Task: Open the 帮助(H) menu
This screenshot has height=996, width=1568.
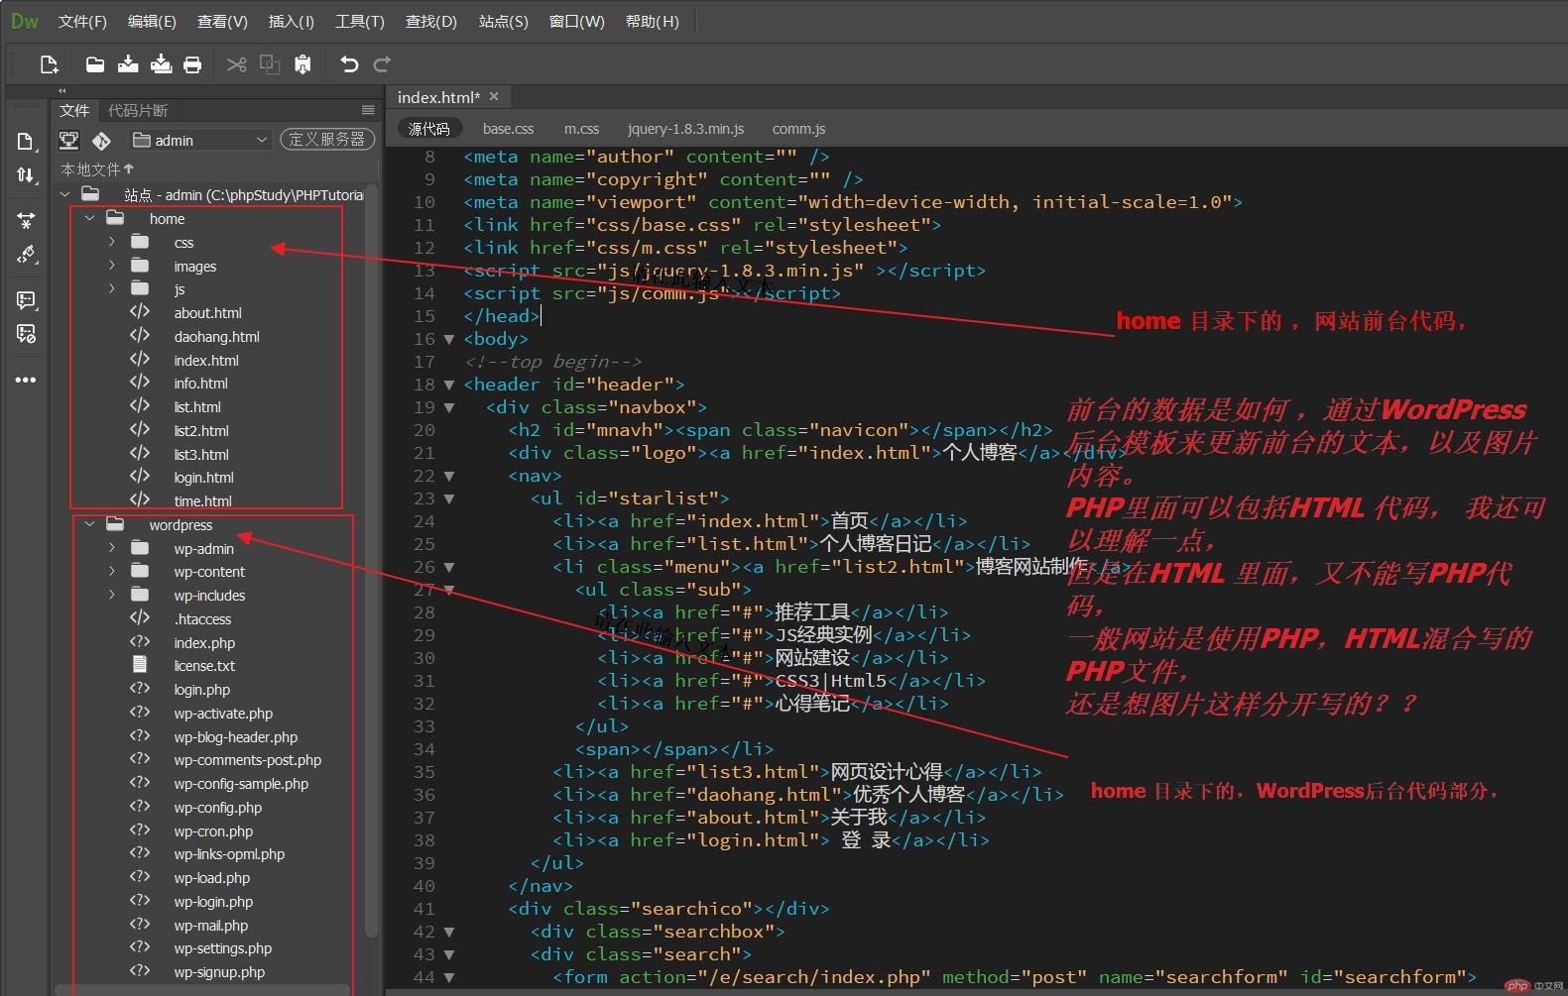Action: pos(653,21)
